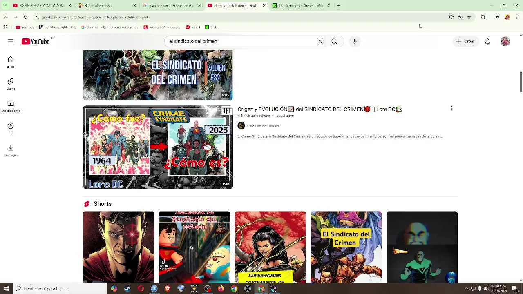This screenshot has width=523, height=294.
Task: Click the zoom magnifier in the address bar
Action: point(460,17)
